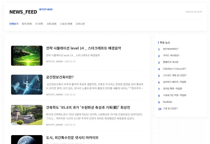Open top news item 구글 로그인은?
The image size is (210, 144).
[170, 108]
